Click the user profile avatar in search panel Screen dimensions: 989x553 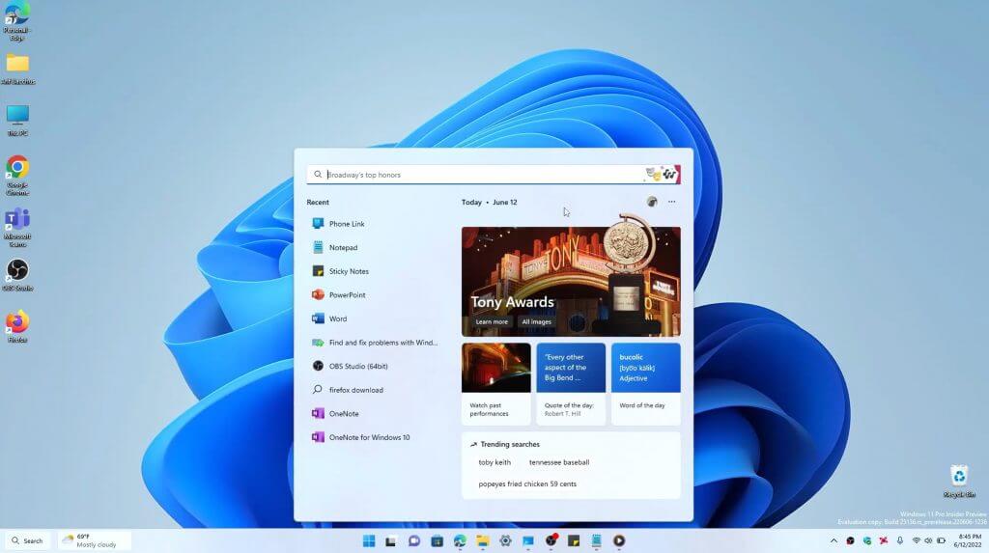pyautogui.click(x=652, y=202)
